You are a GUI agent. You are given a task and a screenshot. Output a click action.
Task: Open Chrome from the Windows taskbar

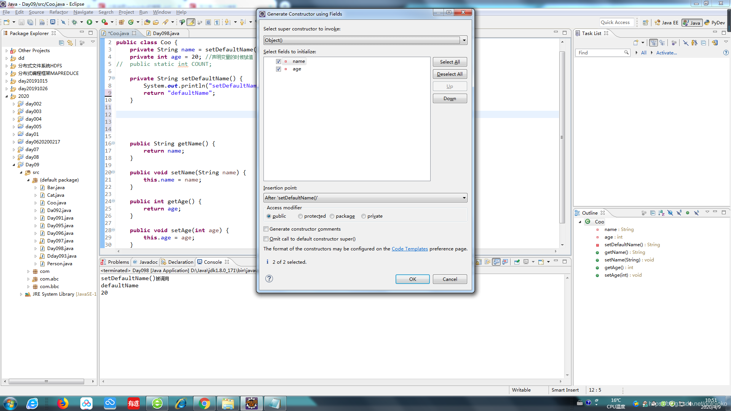coord(204,403)
